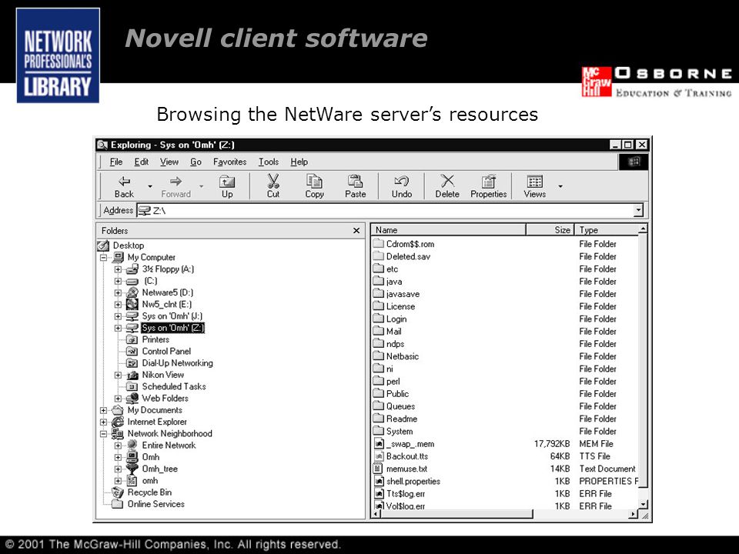Select the Cdrom$$.rom folder
The height and width of the screenshot is (554, 739).
[x=410, y=244]
